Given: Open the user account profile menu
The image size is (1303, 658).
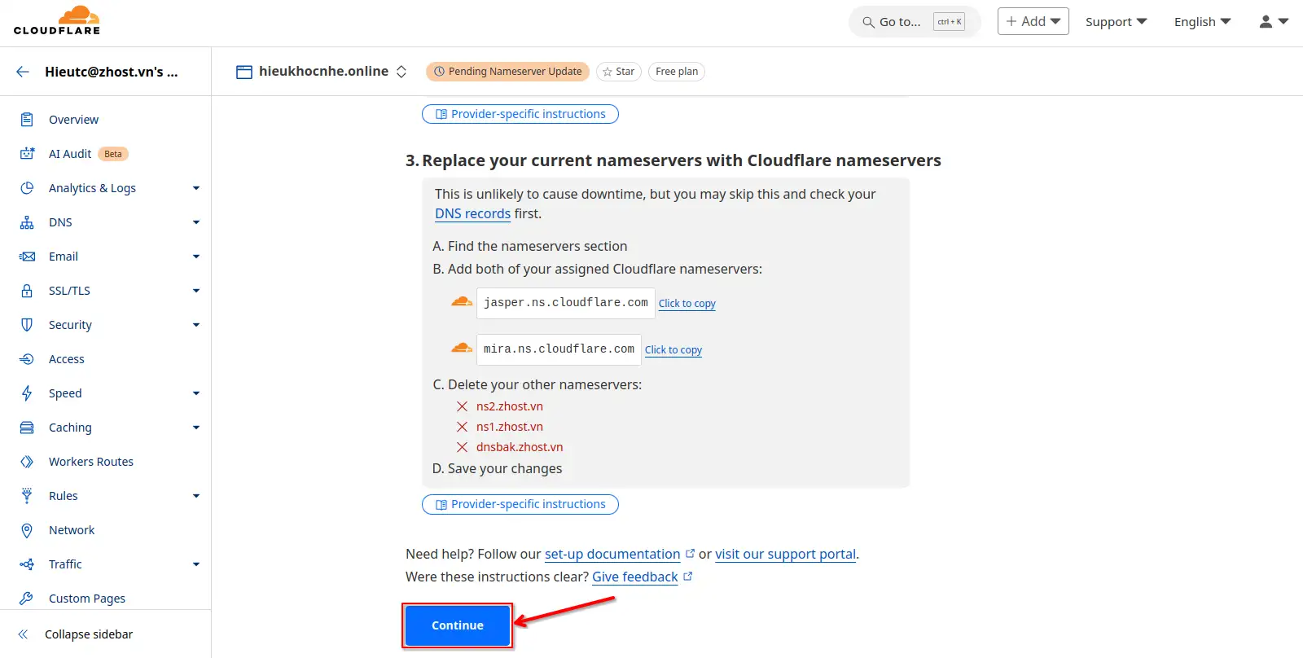Looking at the screenshot, I should pyautogui.click(x=1274, y=22).
